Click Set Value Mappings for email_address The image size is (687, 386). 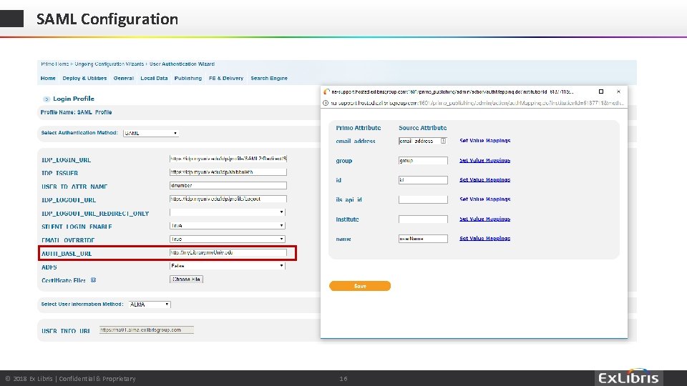click(485, 141)
